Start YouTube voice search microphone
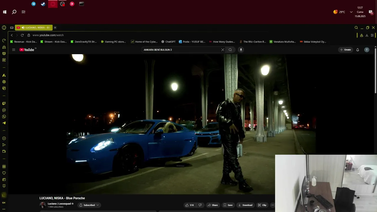The height and width of the screenshot is (212, 377). tap(241, 50)
